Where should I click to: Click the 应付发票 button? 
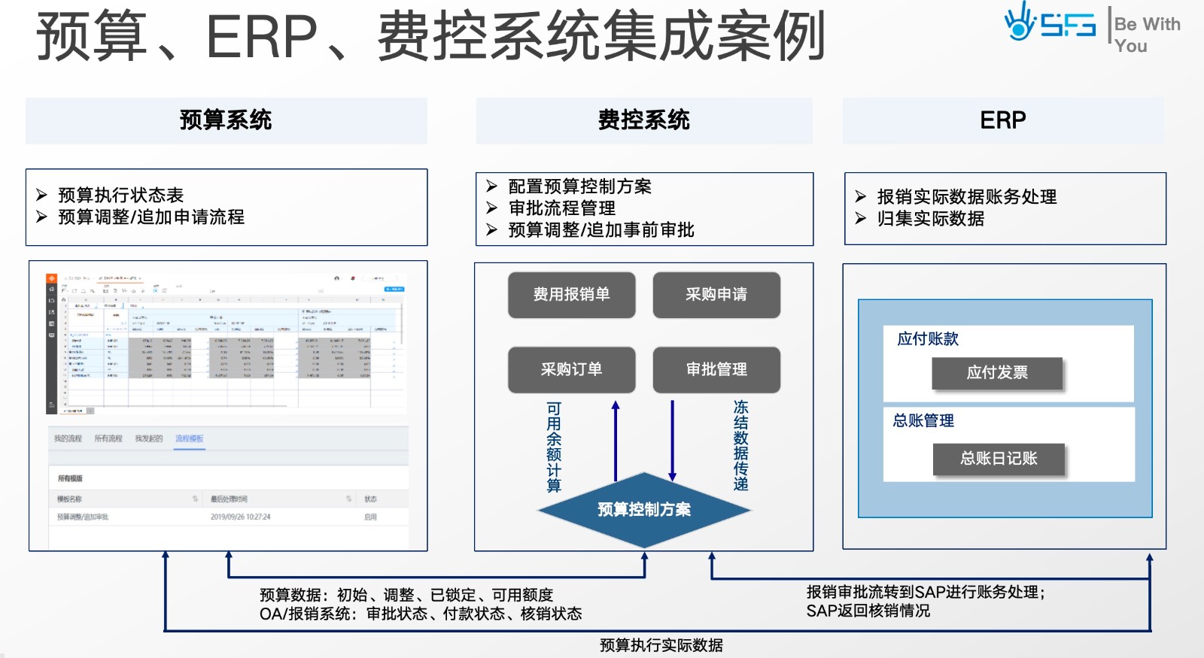tap(997, 373)
